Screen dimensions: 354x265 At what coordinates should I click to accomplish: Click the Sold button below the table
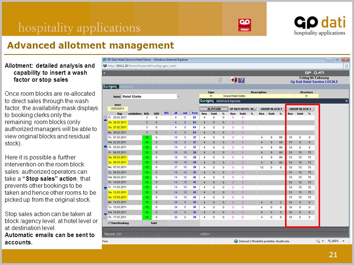tap(154, 223)
